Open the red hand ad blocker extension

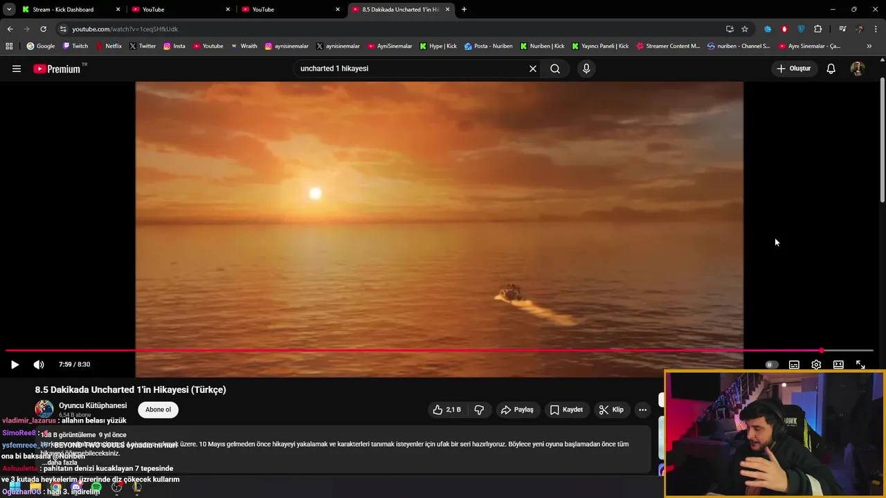(x=784, y=29)
